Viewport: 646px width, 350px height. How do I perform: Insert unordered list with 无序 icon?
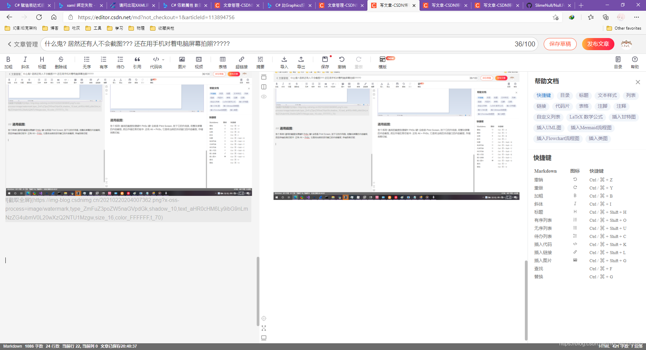pos(87,63)
